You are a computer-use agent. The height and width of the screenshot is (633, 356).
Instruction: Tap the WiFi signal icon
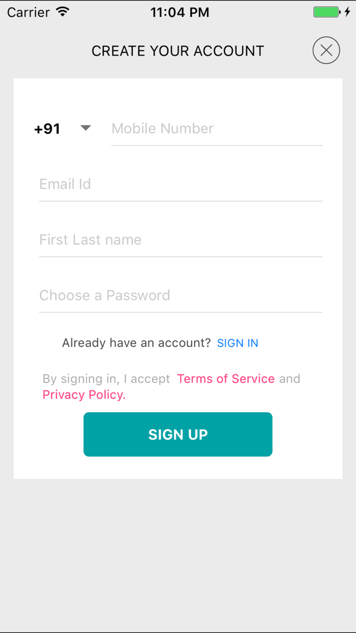63,12
